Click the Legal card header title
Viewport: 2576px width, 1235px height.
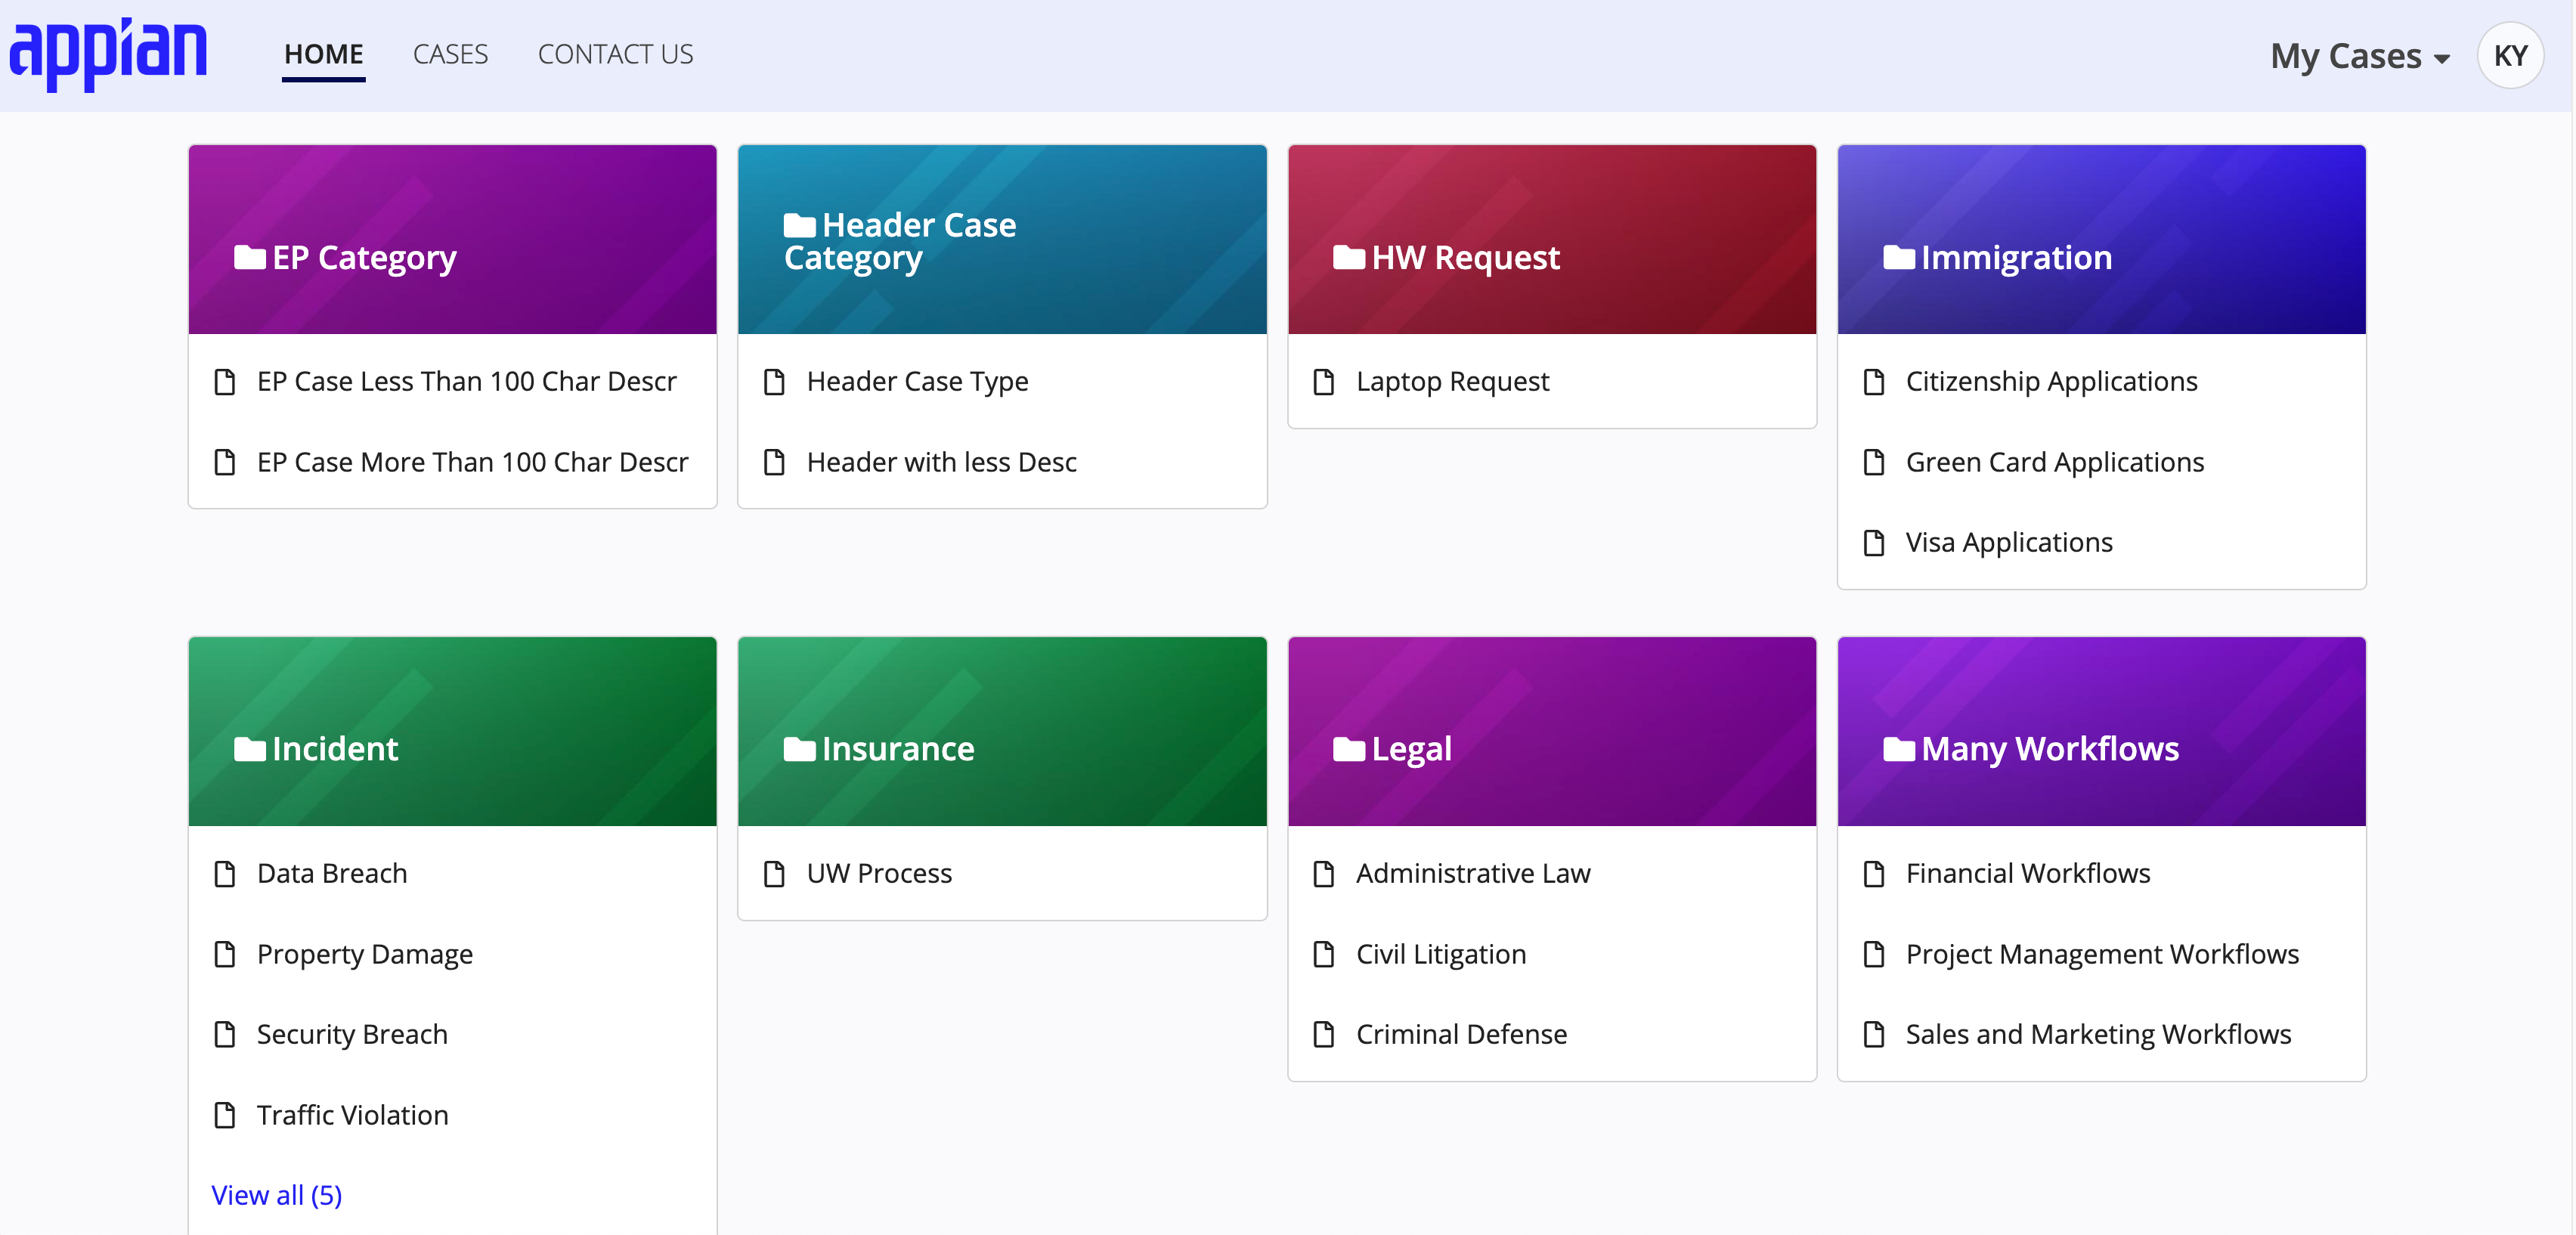[1411, 750]
